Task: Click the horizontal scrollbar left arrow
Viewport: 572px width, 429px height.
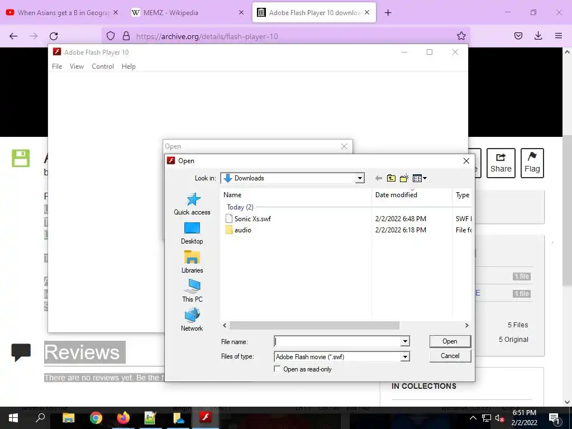Action: pos(225,325)
